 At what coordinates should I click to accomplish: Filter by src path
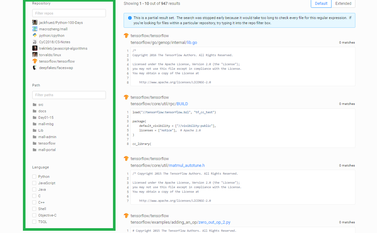[x=41, y=105]
